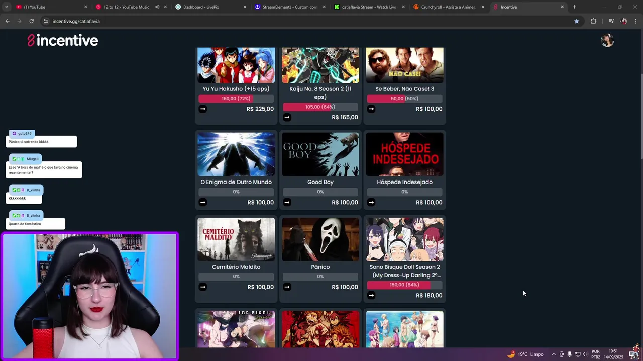This screenshot has width=643, height=361.
Task: Open the Kaiju No. 8 thumbnail
Action: pos(320,65)
